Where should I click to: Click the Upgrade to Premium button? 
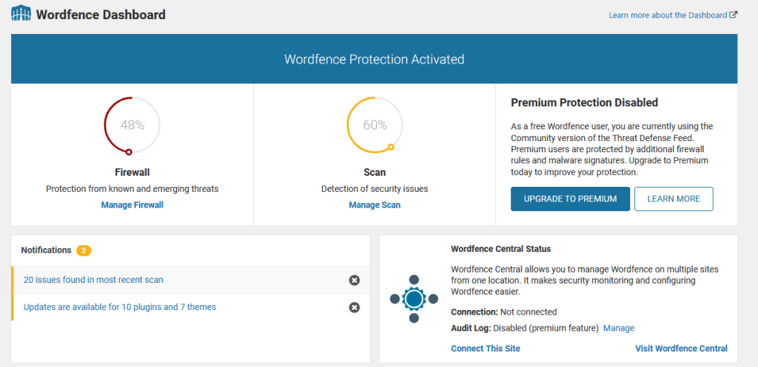571,199
